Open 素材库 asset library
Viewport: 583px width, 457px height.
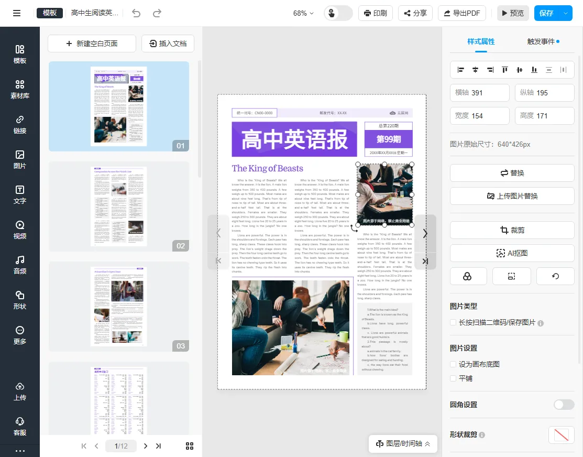(20, 89)
